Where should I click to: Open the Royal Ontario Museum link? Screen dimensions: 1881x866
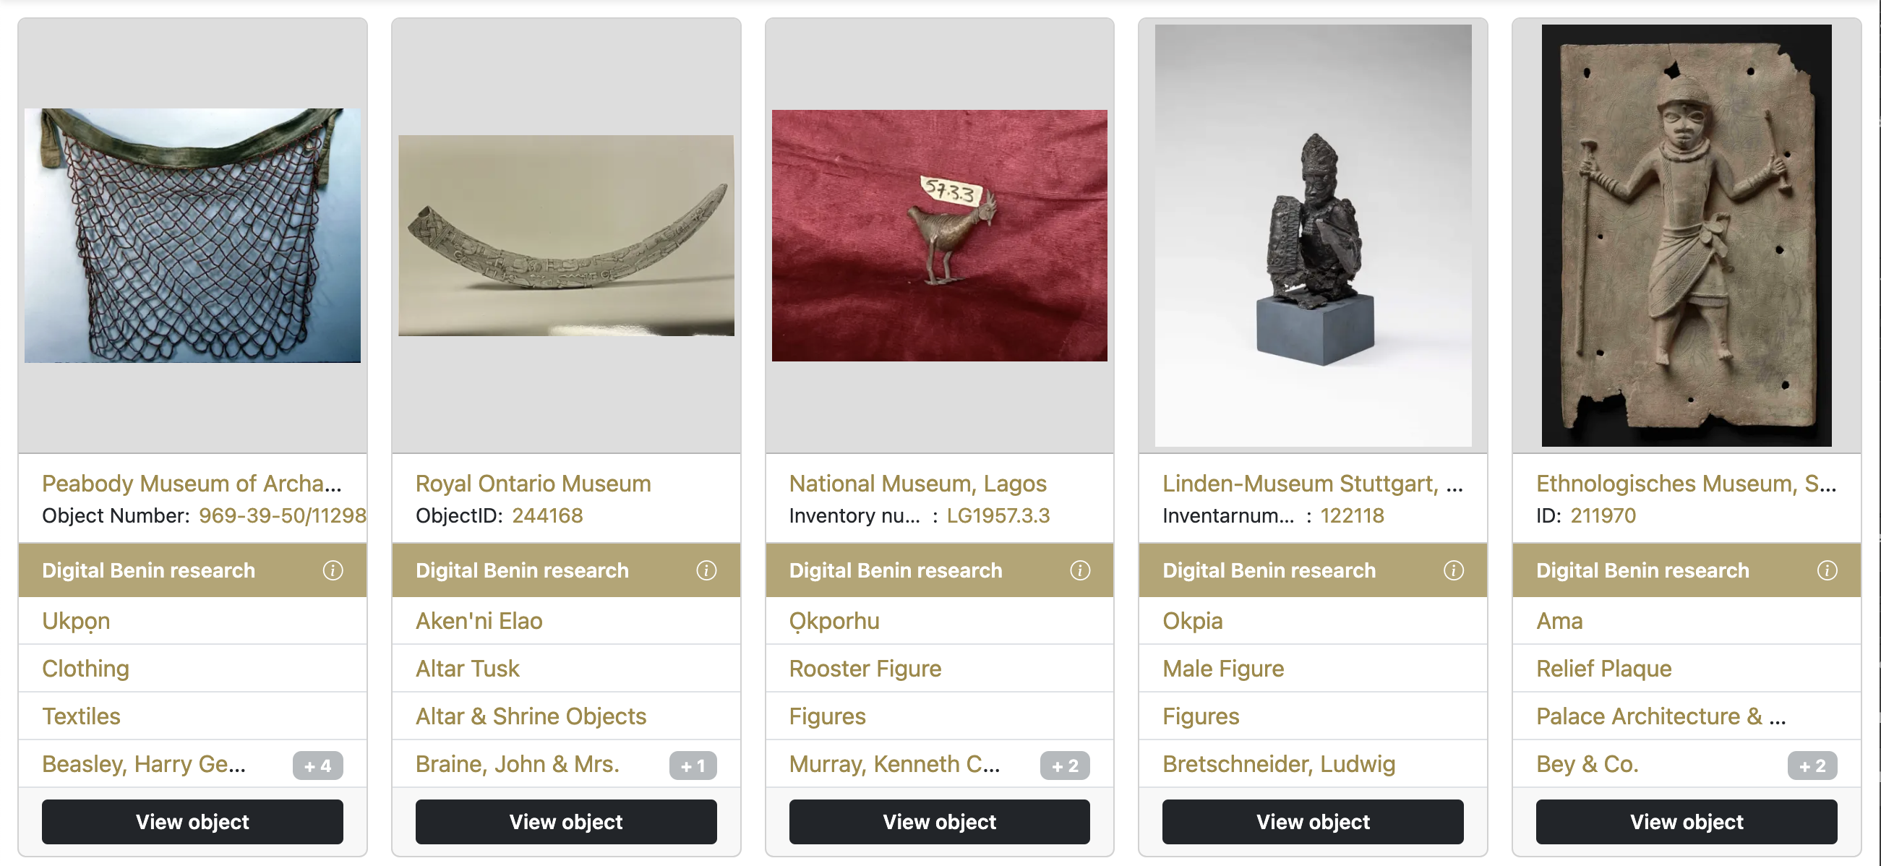click(533, 484)
